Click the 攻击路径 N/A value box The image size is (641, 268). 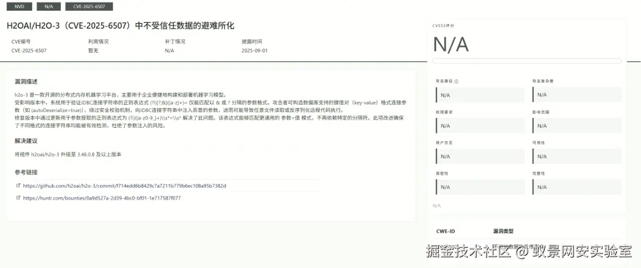pyautogui.click(x=480, y=95)
